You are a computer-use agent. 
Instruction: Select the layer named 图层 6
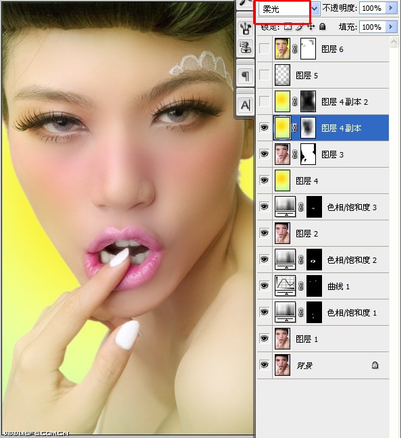coord(332,49)
